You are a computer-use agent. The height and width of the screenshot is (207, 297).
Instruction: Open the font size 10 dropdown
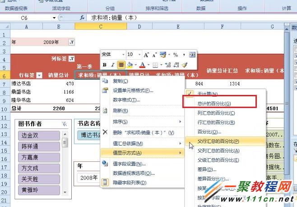click(139, 55)
